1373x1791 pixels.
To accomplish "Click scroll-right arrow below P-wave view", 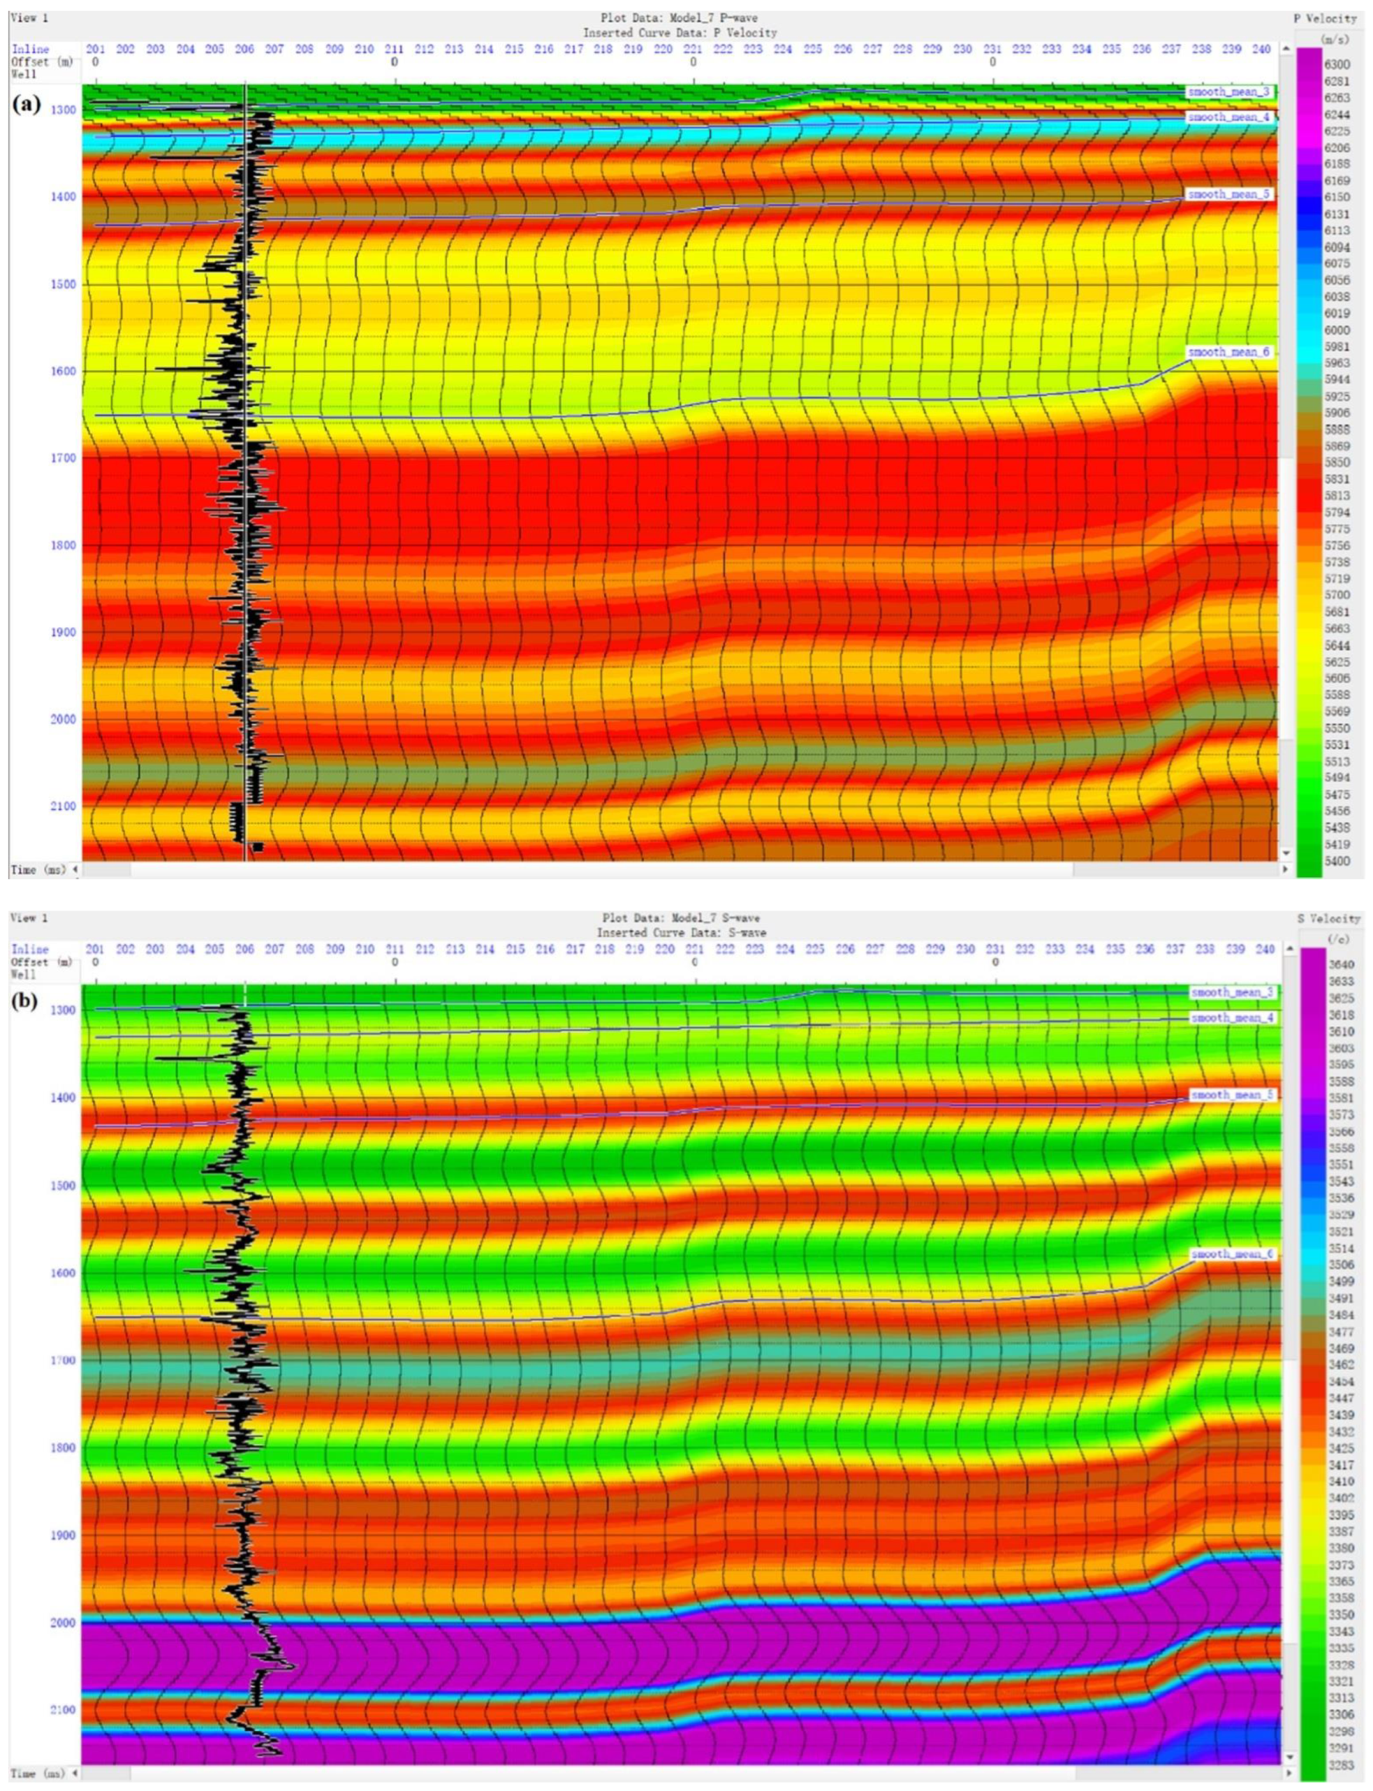I will pos(1286,869).
